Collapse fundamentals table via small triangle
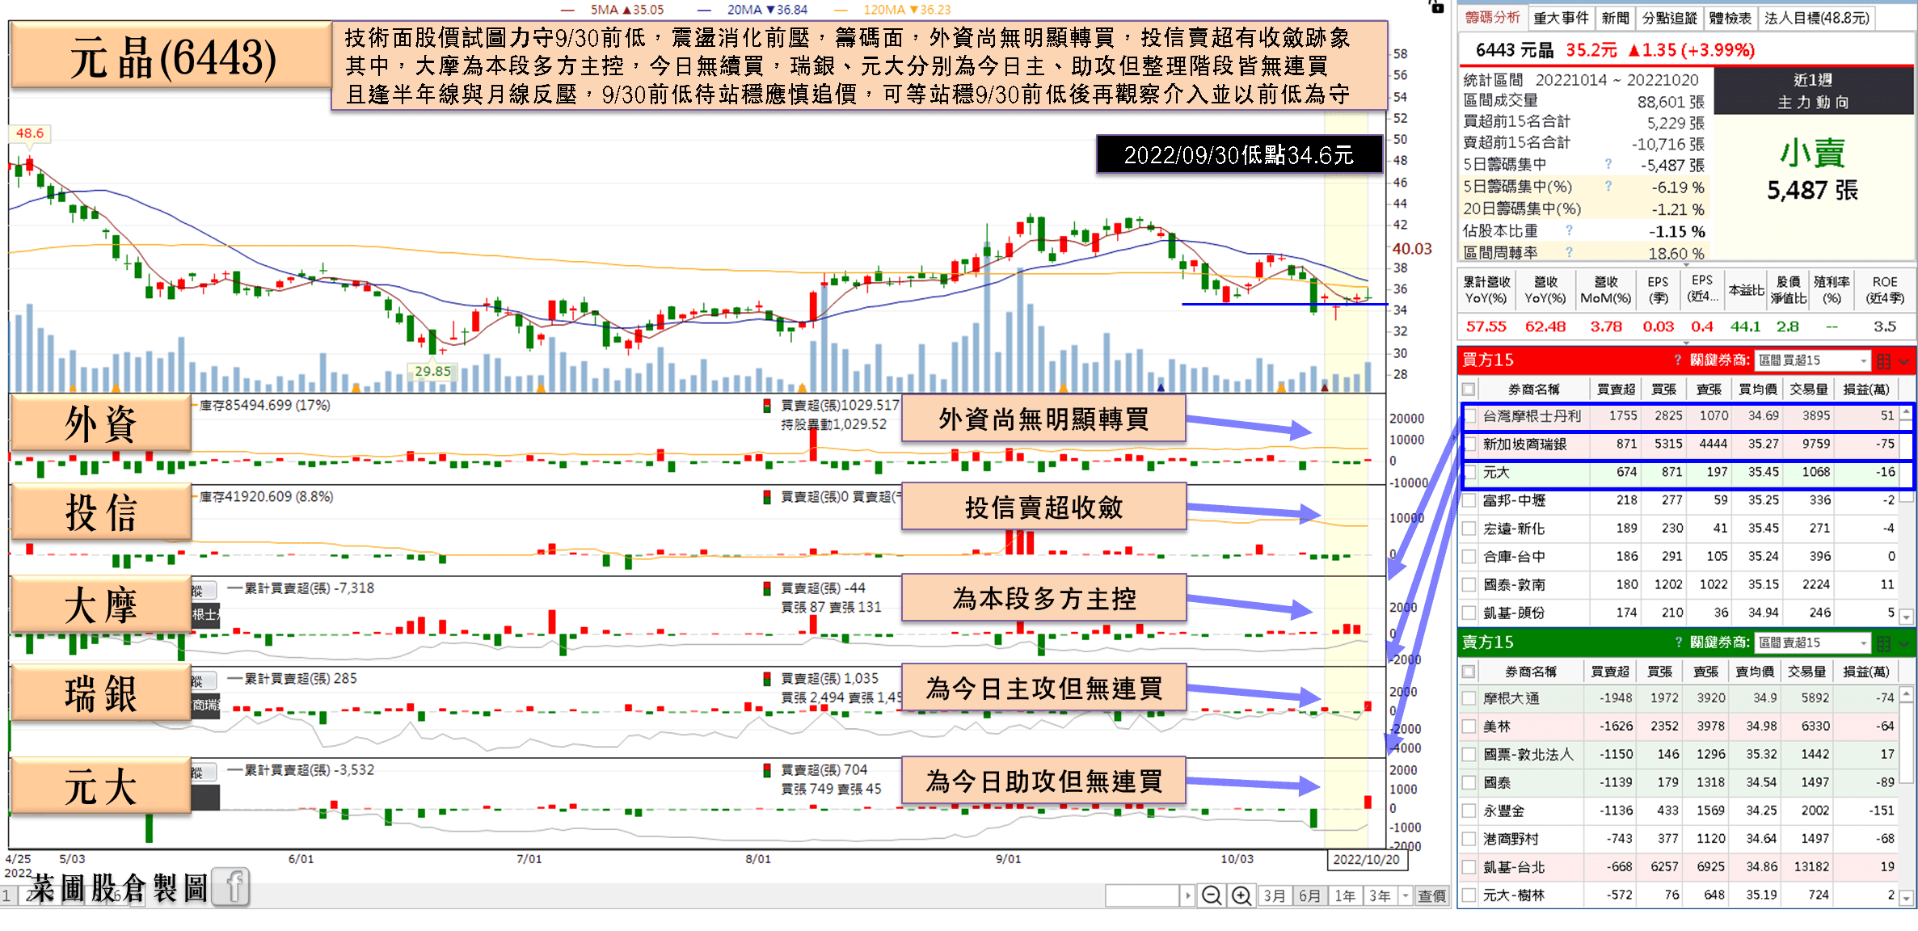 point(1686,343)
